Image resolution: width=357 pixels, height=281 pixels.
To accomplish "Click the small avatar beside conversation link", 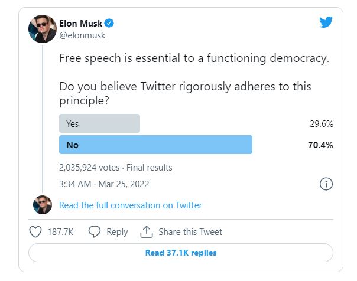I will [x=43, y=205].
